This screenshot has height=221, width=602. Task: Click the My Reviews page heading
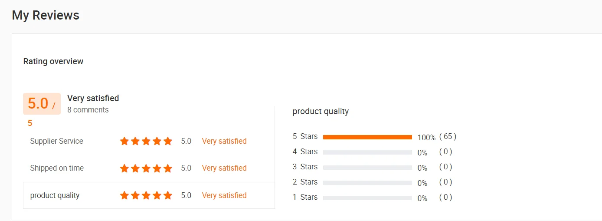(46, 15)
